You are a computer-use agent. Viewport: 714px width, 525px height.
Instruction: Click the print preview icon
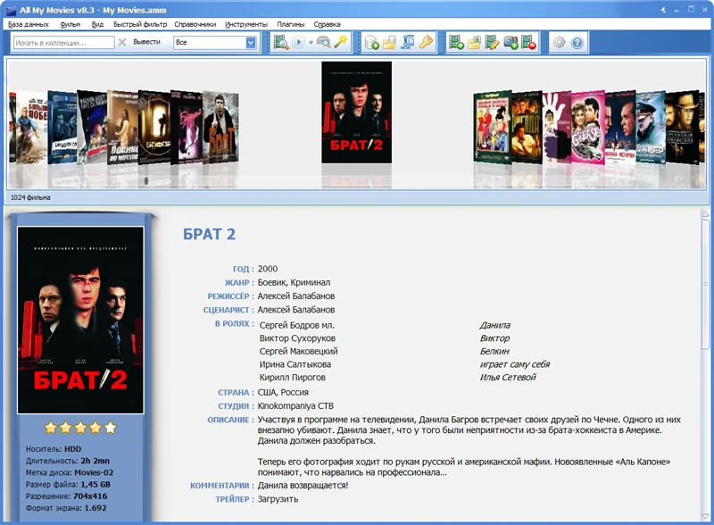(x=323, y=42)
